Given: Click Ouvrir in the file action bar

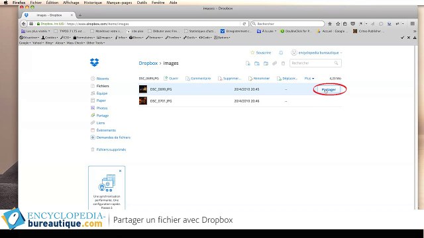Looking at the screenshot, I should pos(171,78).
